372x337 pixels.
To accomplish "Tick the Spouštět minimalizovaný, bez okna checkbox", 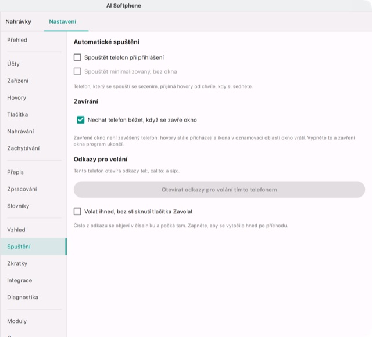I will point(77,71).
